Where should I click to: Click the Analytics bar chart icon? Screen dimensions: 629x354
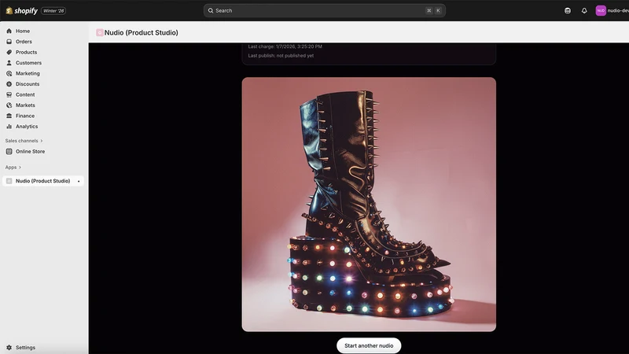tap(9, 127)
